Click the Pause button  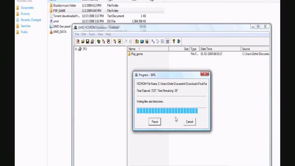coord(155,122)
